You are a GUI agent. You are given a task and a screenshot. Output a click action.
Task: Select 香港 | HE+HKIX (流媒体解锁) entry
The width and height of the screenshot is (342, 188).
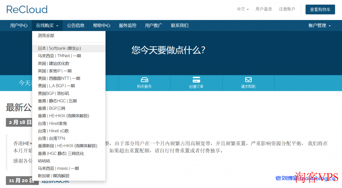click(69, 116)
